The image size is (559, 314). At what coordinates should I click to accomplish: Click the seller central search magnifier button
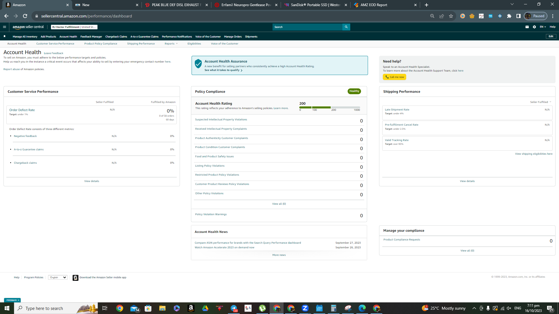pos(346,27)
